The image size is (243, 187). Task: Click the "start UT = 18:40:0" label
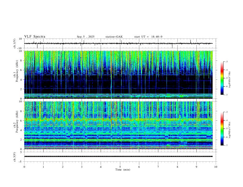pos(148,37)
